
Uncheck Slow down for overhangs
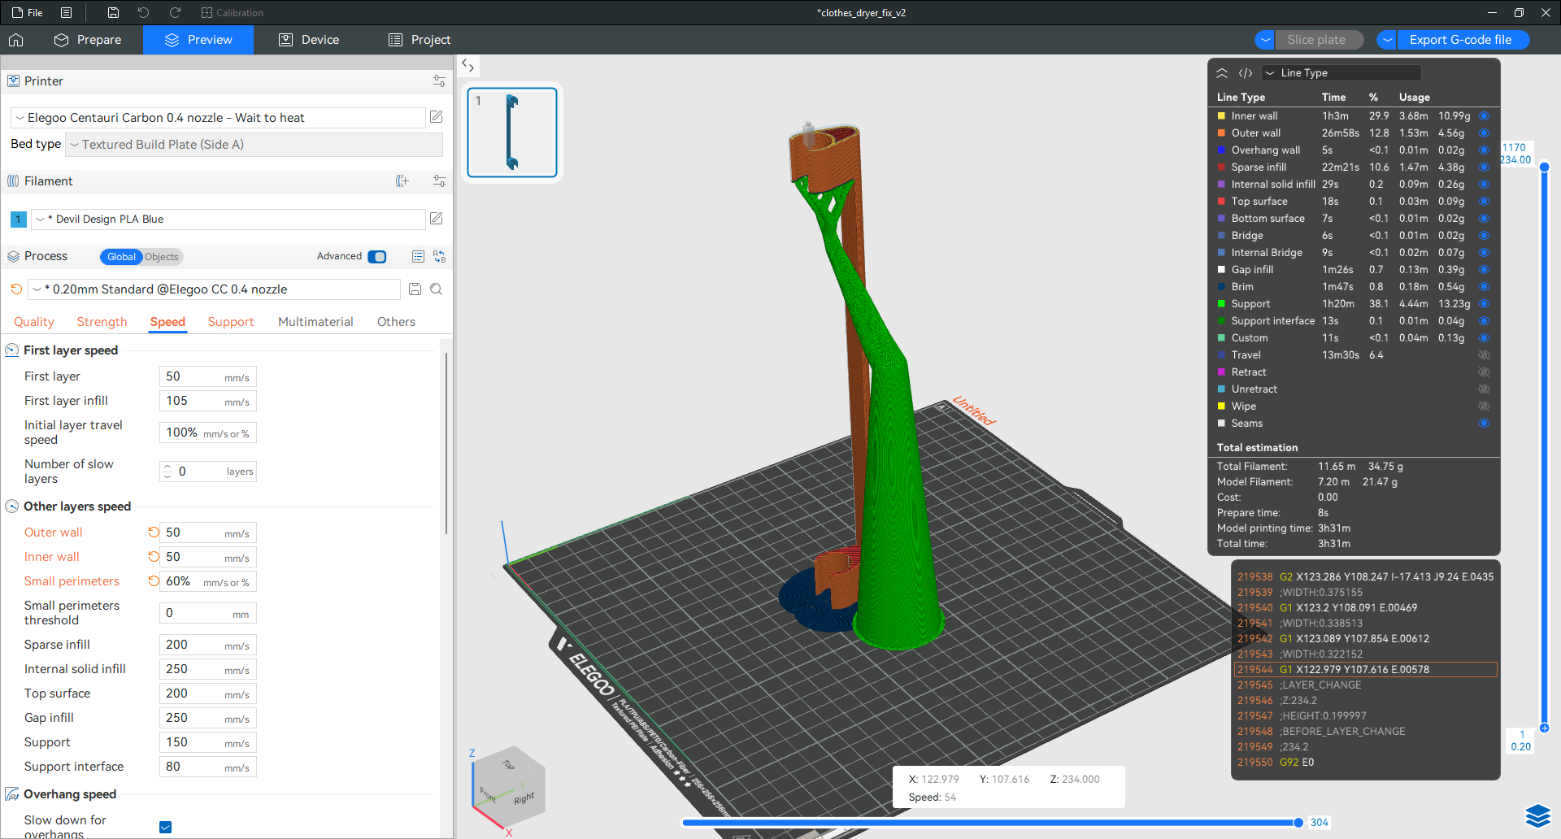point(166,827)
